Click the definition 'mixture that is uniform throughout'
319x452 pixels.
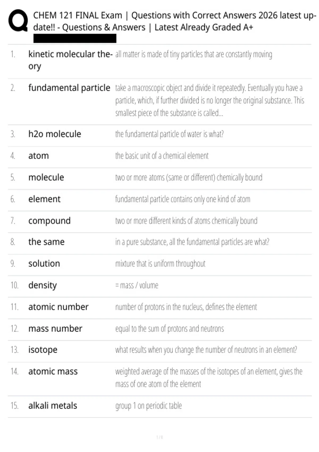click(160, 264)
